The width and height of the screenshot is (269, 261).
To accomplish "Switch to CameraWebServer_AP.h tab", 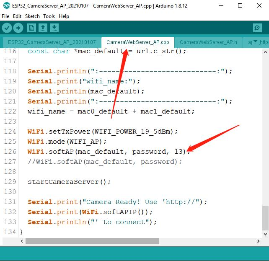I will (x=208, y=42).
